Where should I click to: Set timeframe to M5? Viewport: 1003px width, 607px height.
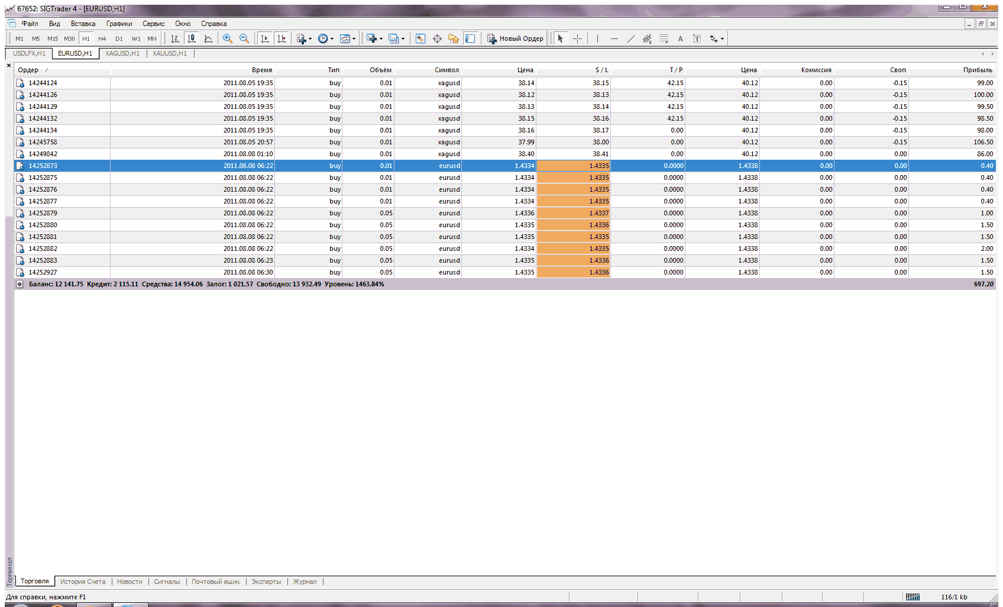pyautogui.click(x=36, y=38)
